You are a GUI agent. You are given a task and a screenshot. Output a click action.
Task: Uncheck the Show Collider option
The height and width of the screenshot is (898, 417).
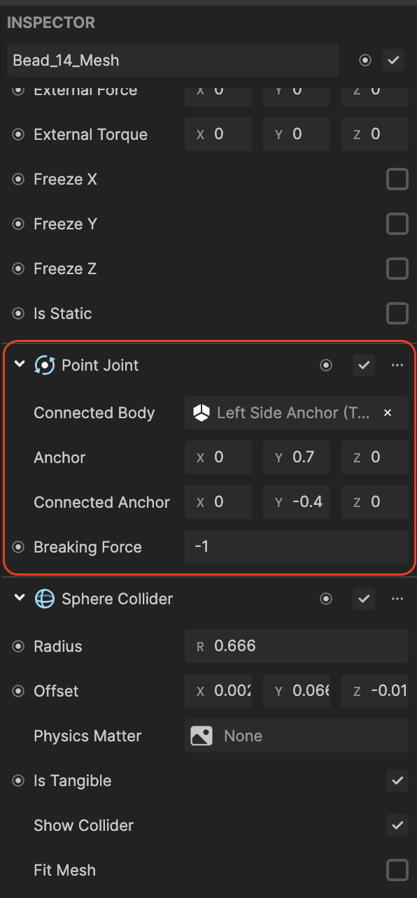(397, 825)
